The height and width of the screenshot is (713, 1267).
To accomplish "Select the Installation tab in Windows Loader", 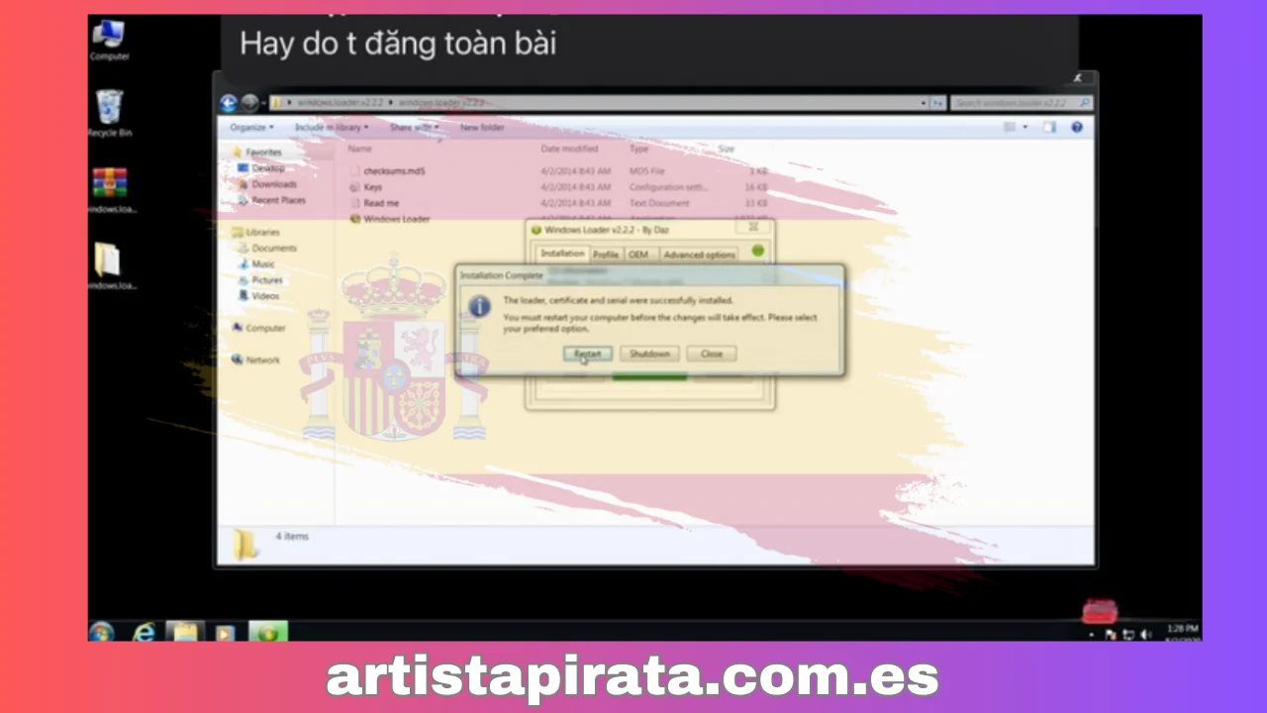I will tap(562, 254).
